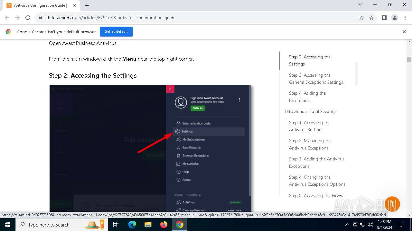Jump to Step 3: Accessing the General Exceptions Settings
The width and height of the screenshot is (412, 231).
point(316,79)
